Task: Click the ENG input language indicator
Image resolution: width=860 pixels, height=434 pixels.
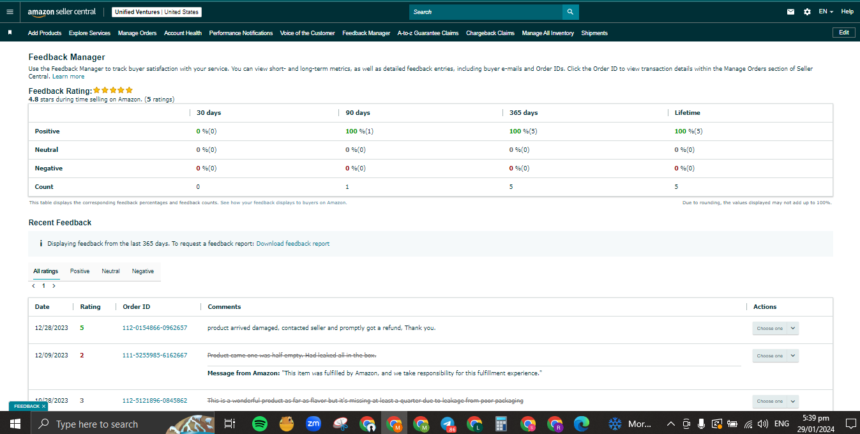Action: point(781,424)
